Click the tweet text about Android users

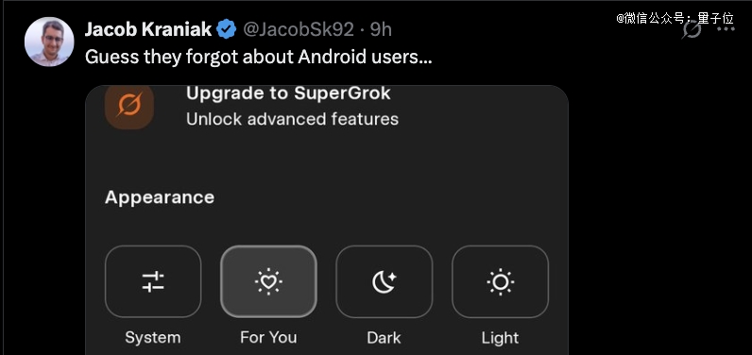[x=259, y=57]
